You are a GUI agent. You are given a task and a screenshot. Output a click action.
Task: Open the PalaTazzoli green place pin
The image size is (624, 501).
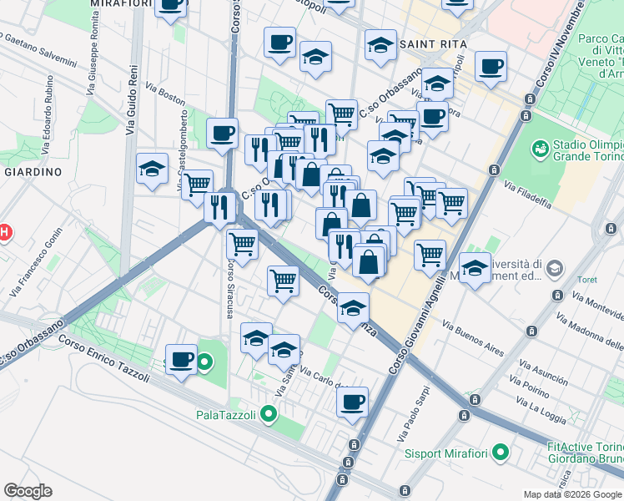pos(269,414)
